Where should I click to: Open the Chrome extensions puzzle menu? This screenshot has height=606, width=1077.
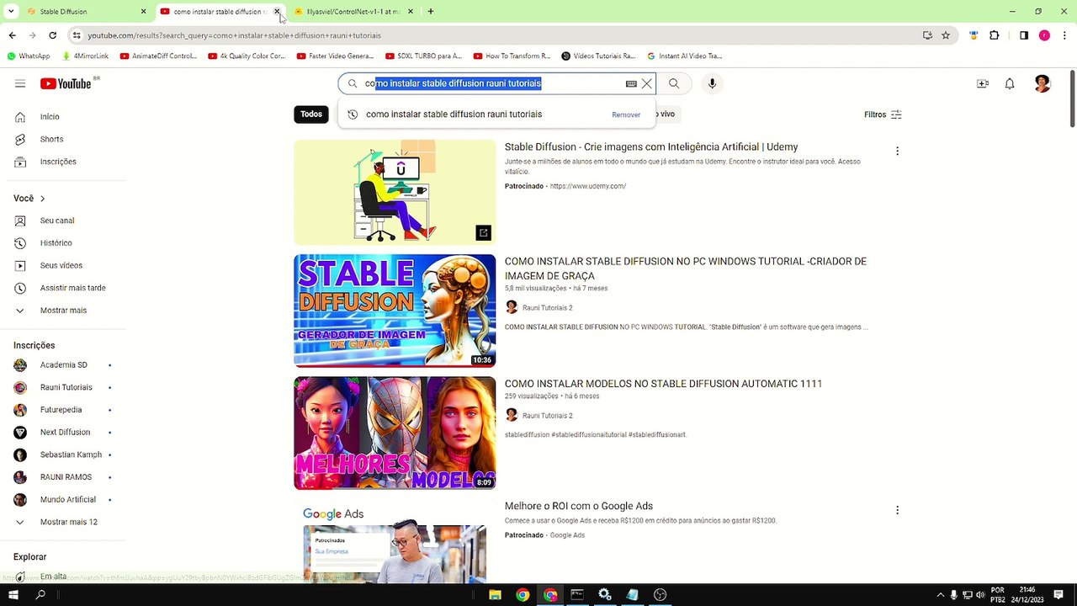[x=995, y=35]
